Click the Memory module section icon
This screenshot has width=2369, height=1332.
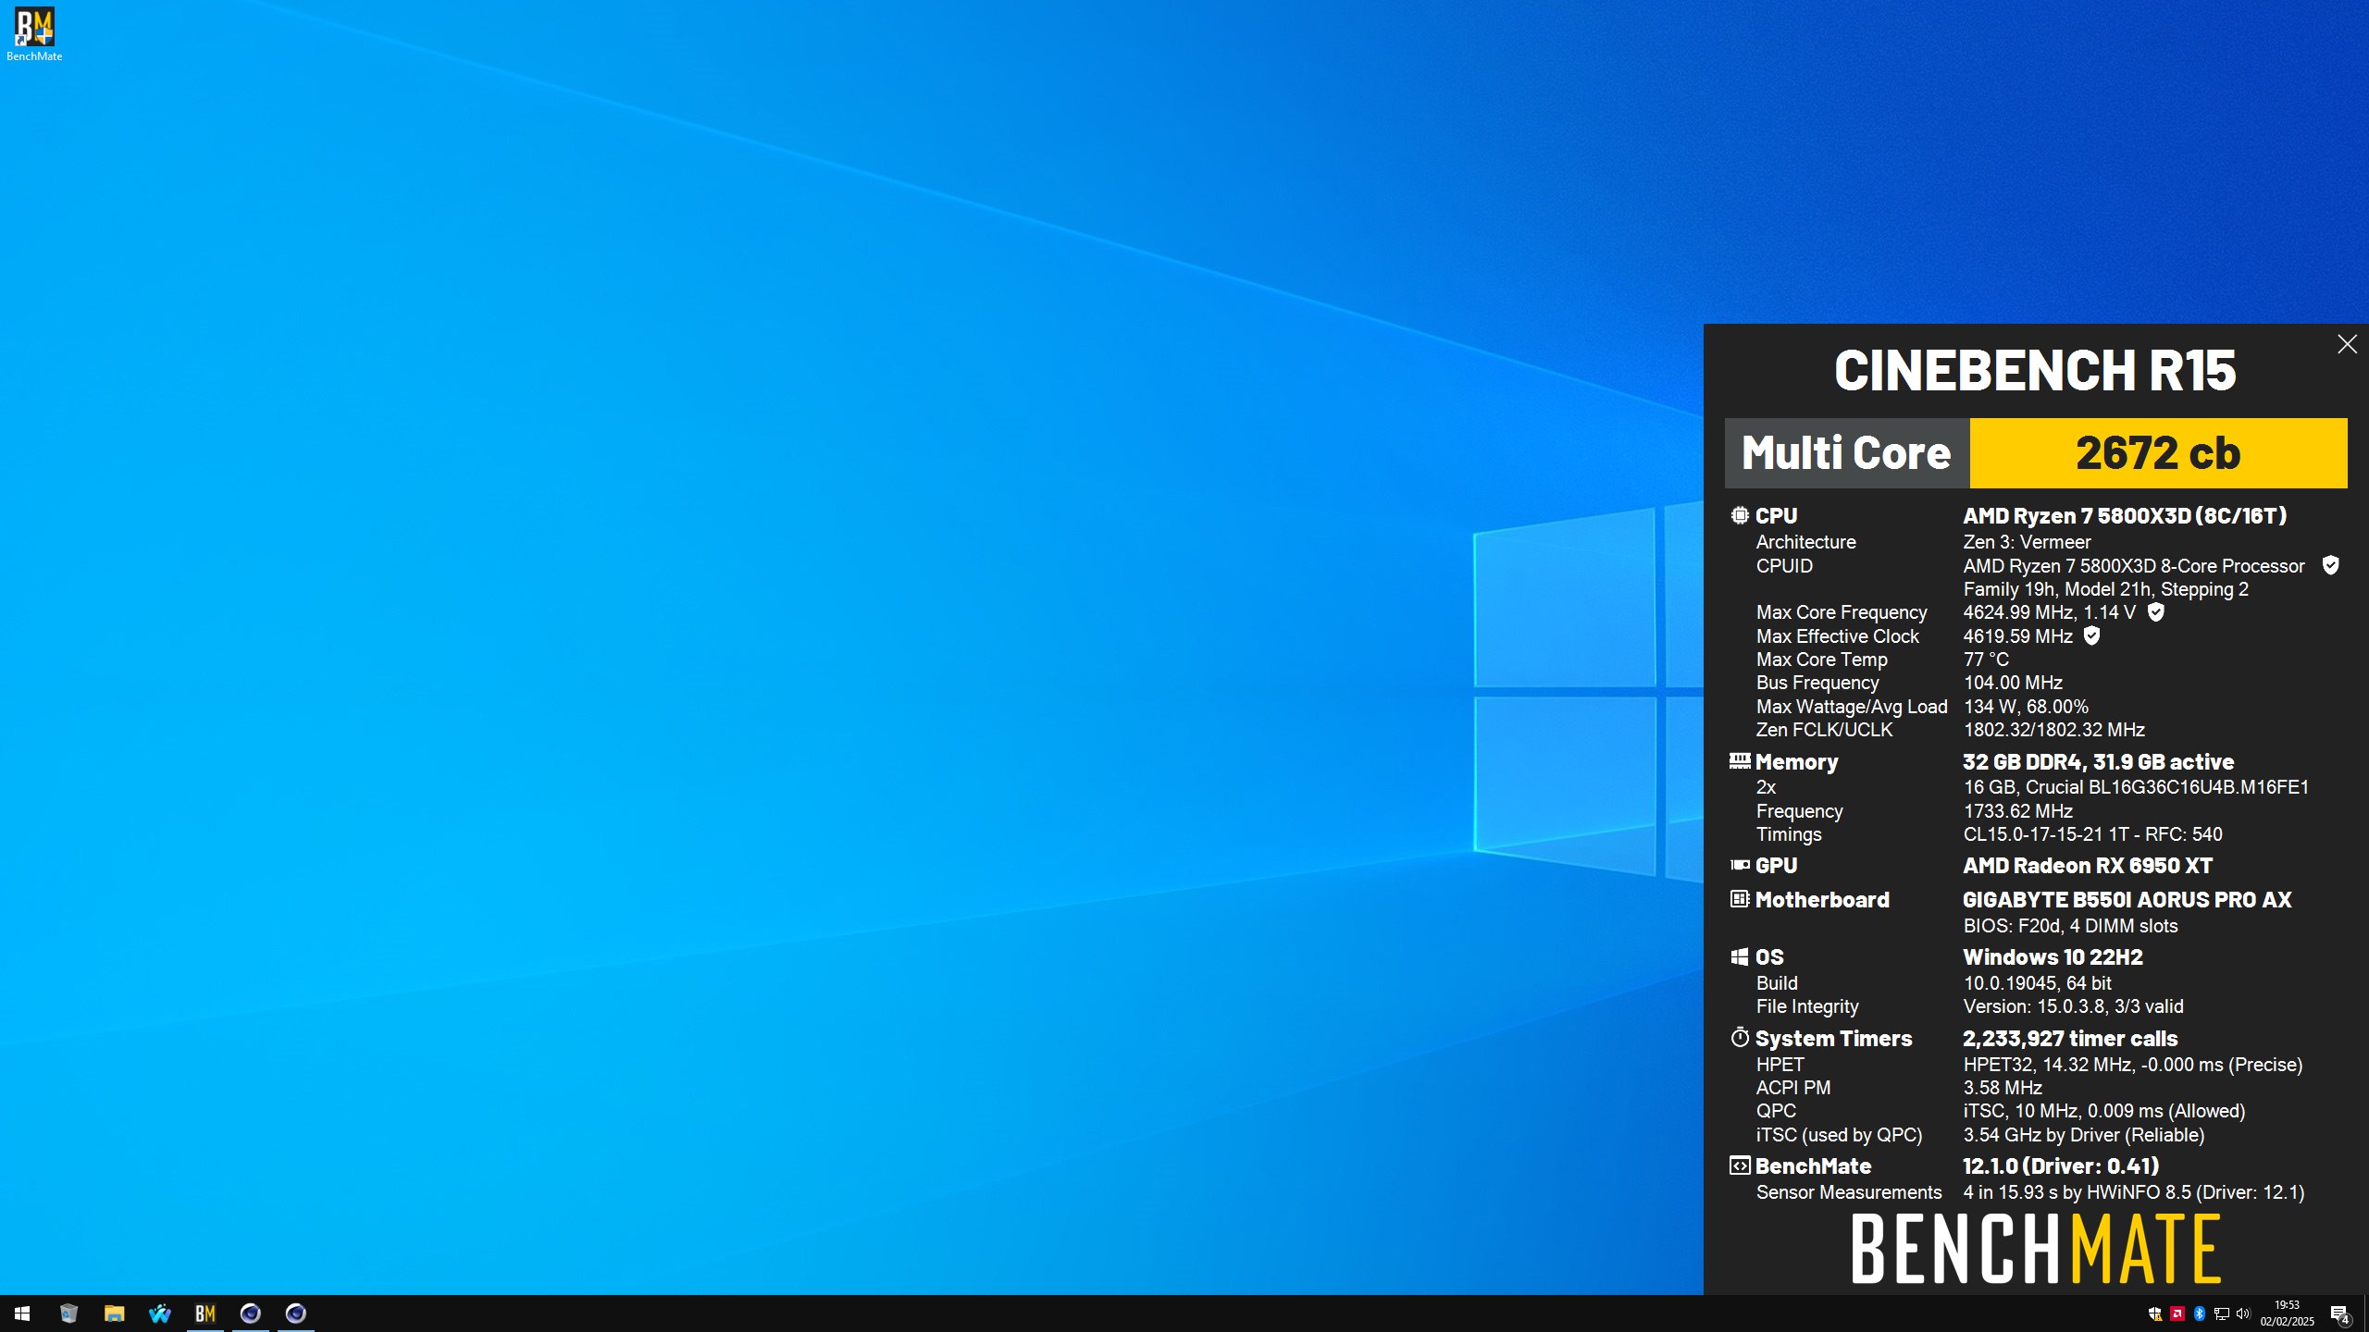coord(1740,760)
